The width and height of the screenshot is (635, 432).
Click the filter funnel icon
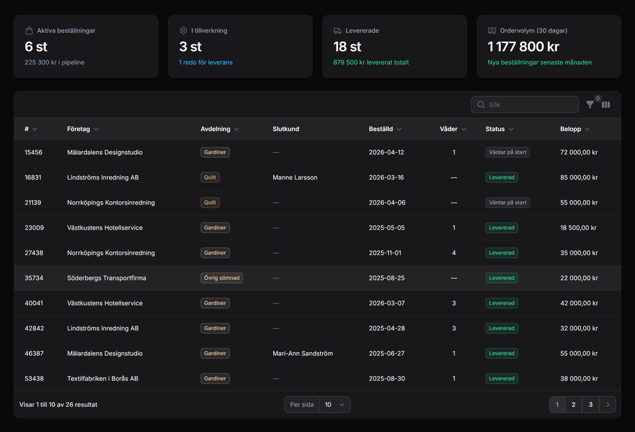point(590,105)
